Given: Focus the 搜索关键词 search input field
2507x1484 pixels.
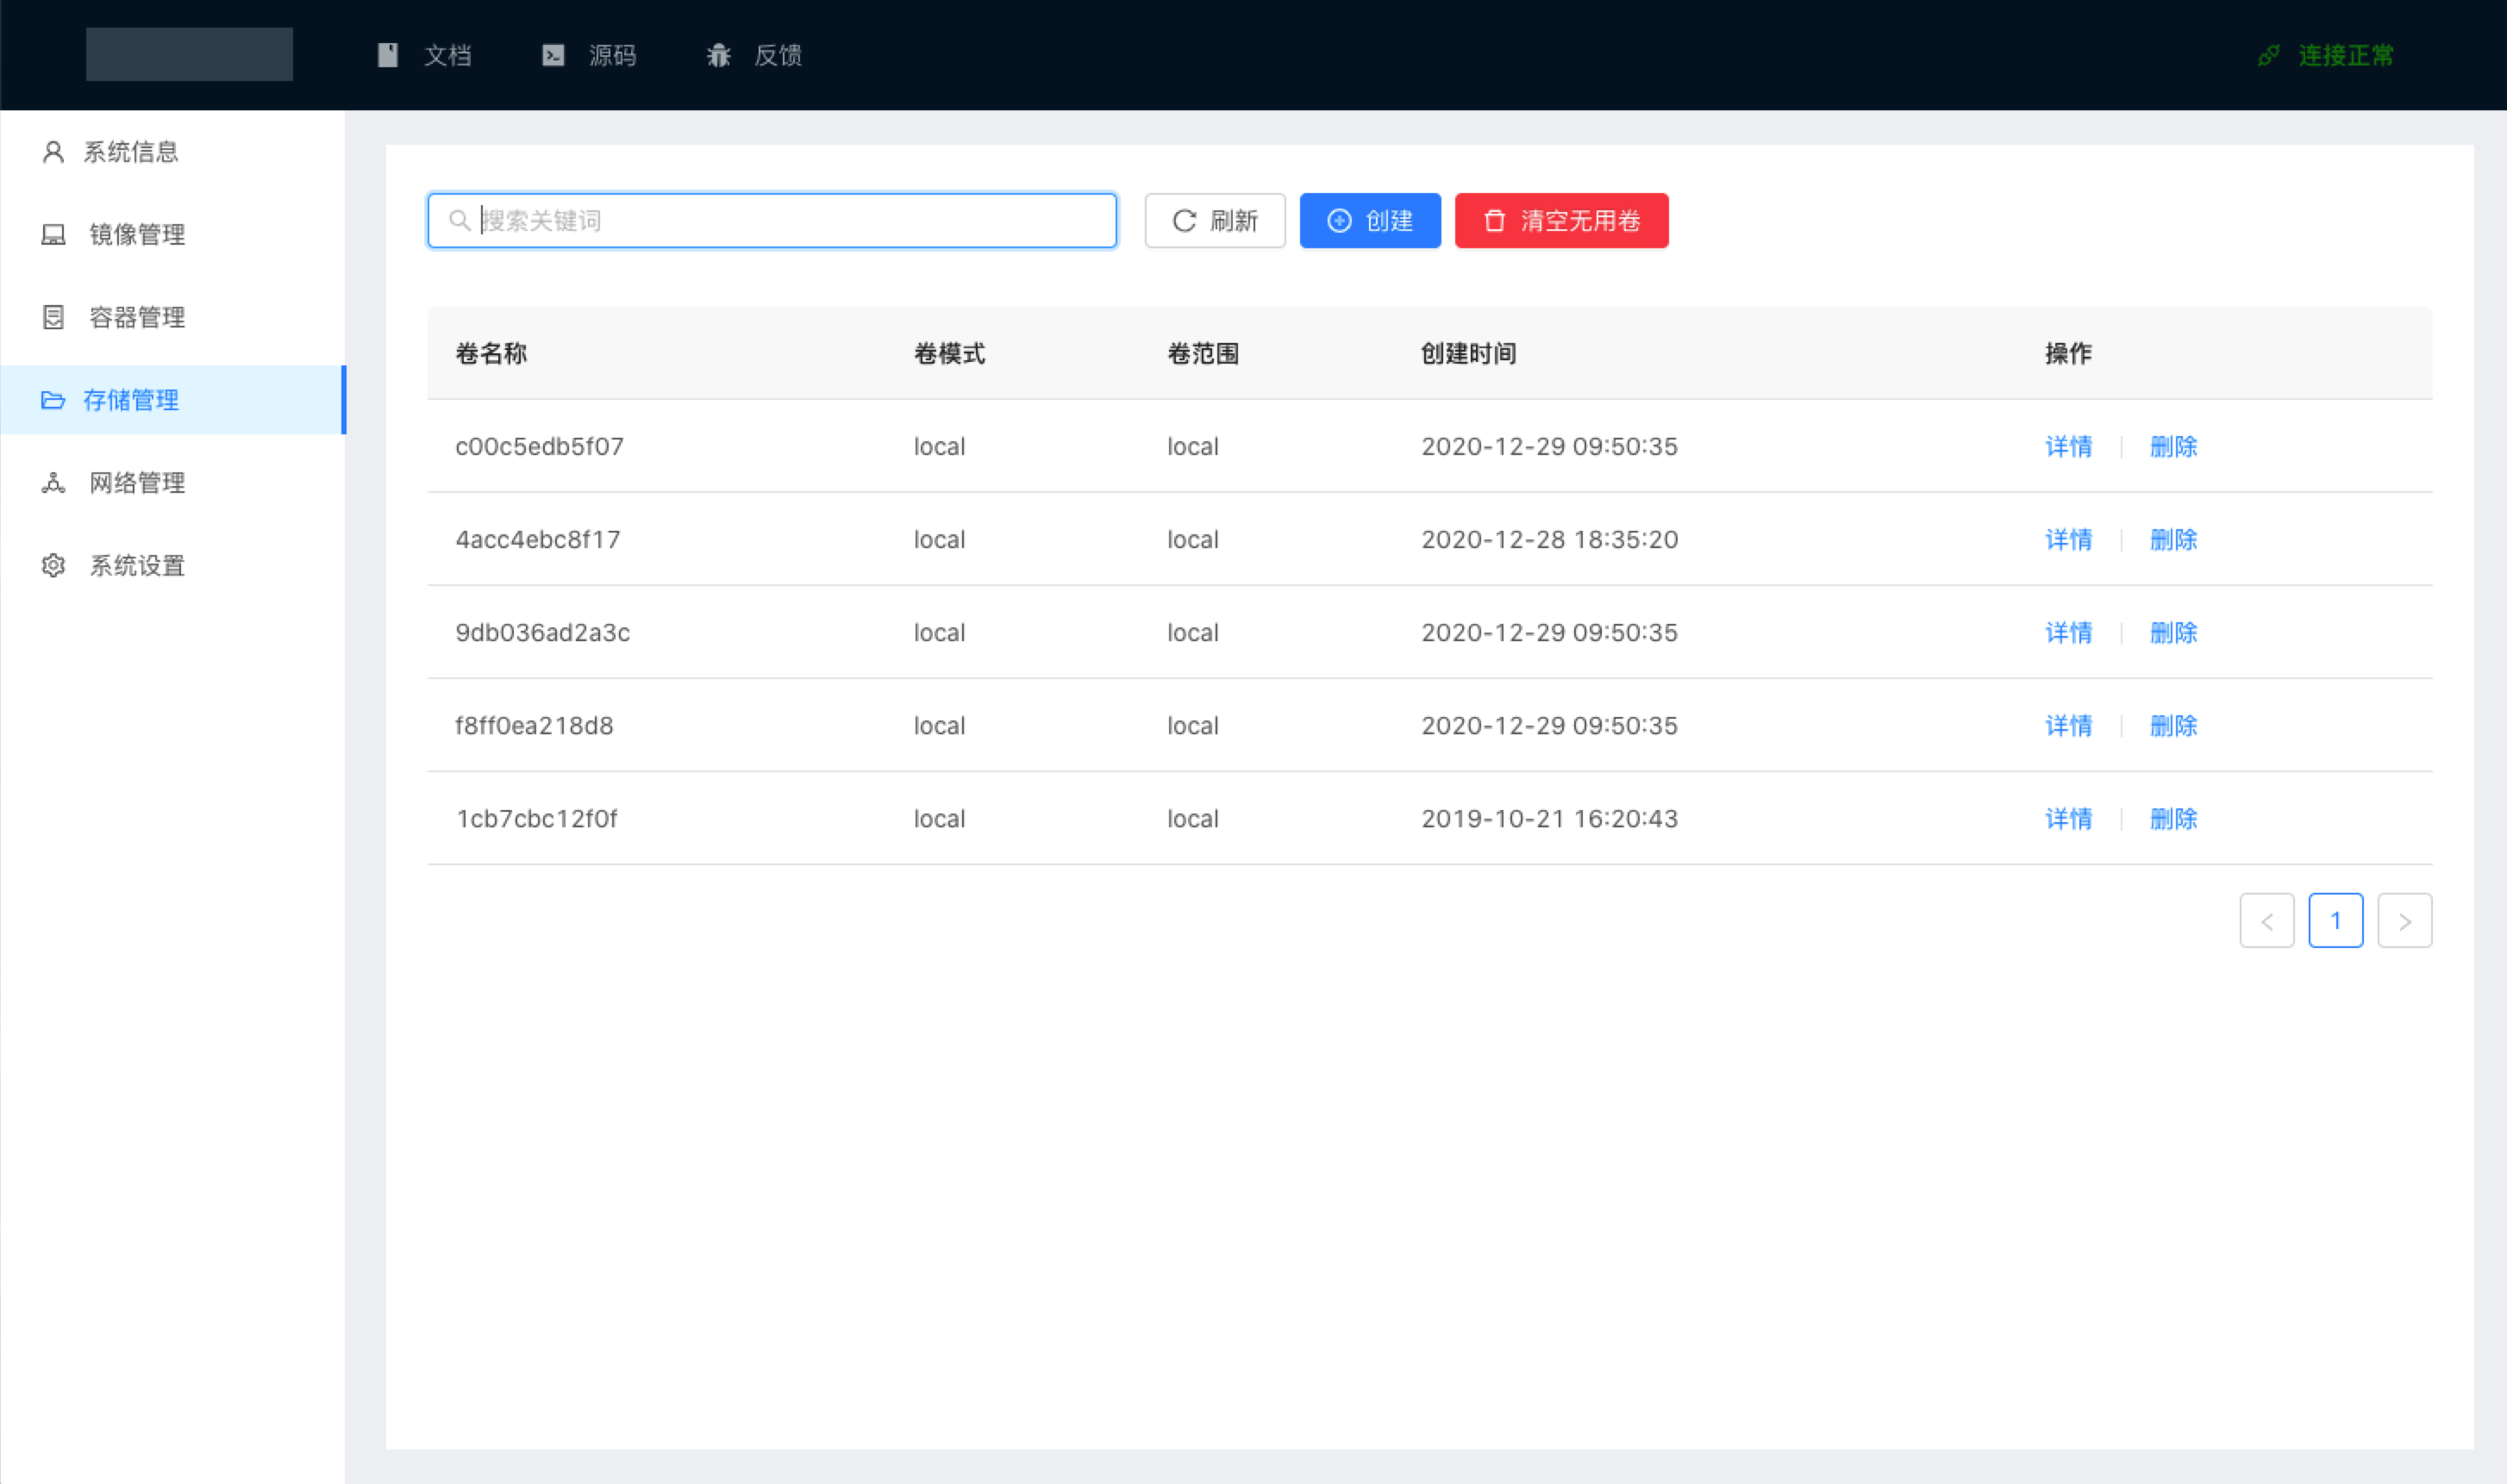Looking at the screenshot, I should pyautogui.click(x=791, y=220).
